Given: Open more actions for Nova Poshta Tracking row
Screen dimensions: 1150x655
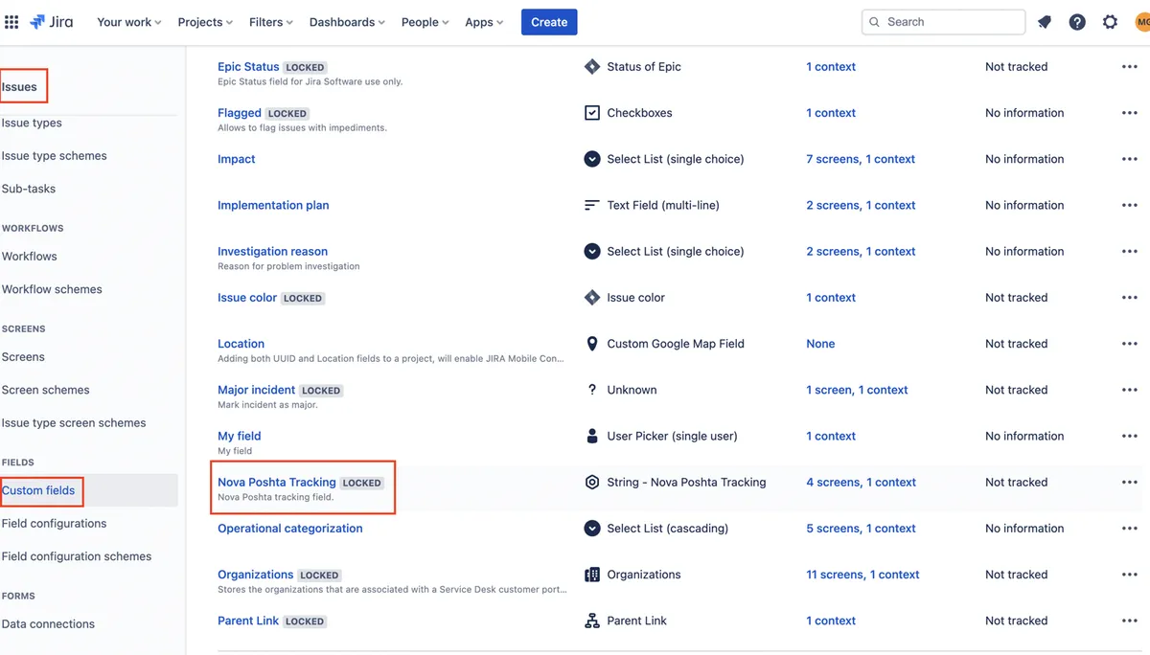Looking at the screenshot, I should point(1129,483).
